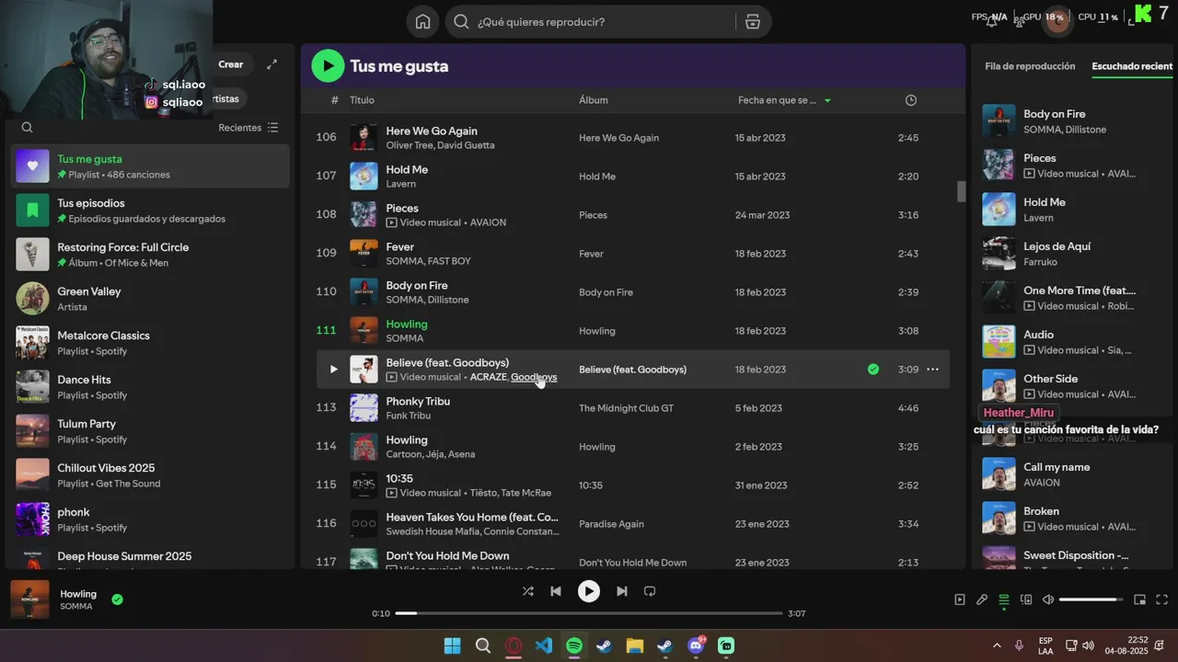
Task: Click the main play button in player bar
Action: 589,591
